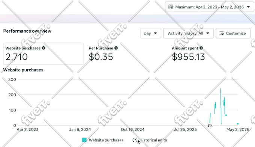Open the Maximum date range dropdown
Viewport: 255px width, 147px height.
[210, 7]
